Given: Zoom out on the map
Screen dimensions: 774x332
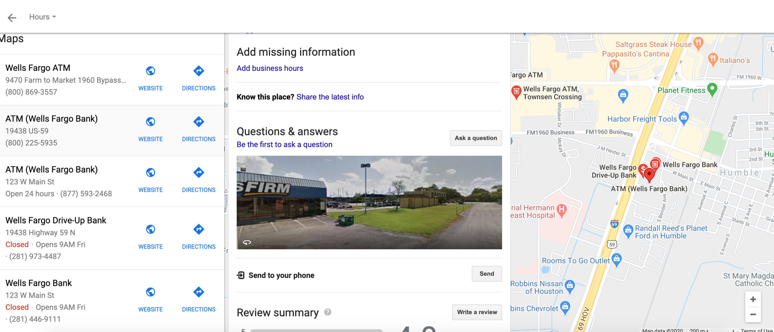Looking at the screenshot, I should tap(753, 315).
